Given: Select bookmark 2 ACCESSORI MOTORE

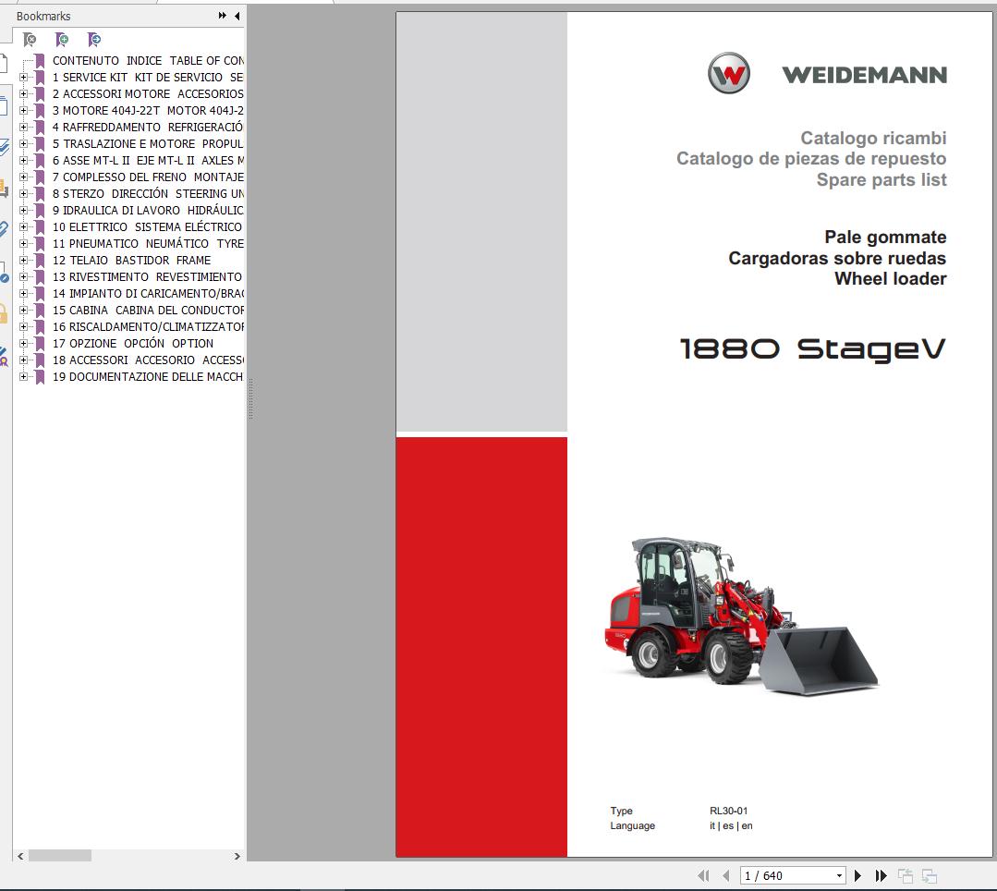Looking at the screenshot, I should (x=148, y=93).
